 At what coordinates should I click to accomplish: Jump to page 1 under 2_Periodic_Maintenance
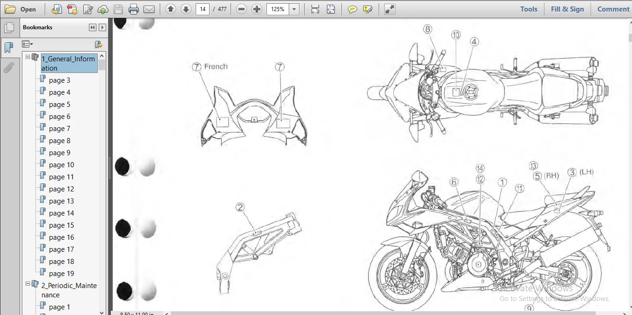[x=60, y=307]
